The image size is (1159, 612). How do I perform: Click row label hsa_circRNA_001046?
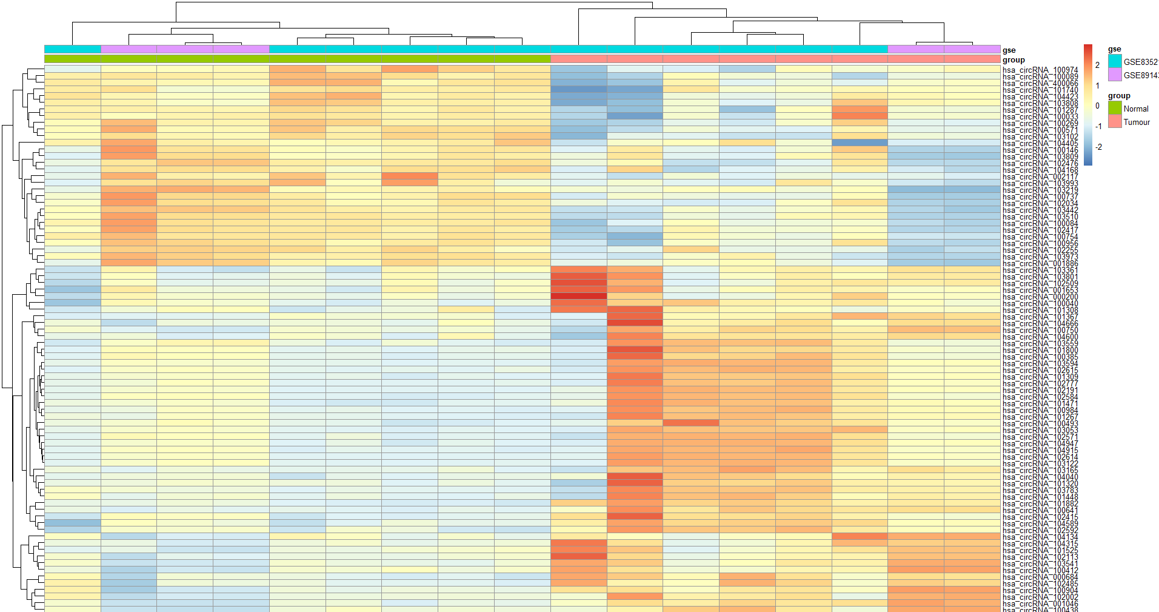point(1040,604)
